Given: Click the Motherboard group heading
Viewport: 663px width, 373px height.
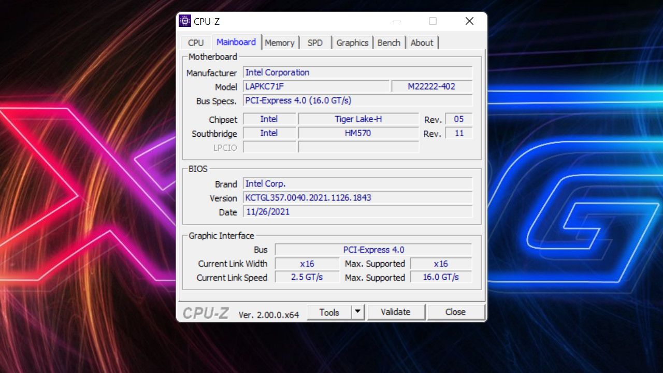Looking at the screenshot, I should 213,57.
